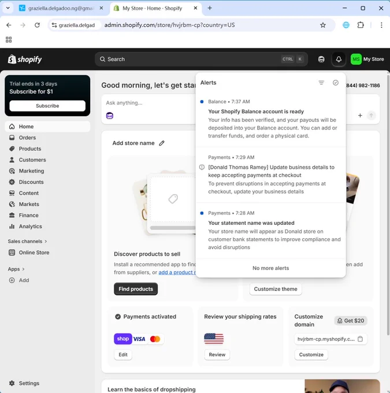Click the add a product link

click(x=177, y=272)
